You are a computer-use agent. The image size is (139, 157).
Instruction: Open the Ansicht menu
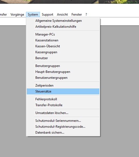pyautogui.click(x=62, y=15)
